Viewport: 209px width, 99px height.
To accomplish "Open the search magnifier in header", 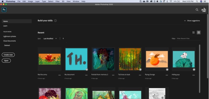I will point(197,10).
